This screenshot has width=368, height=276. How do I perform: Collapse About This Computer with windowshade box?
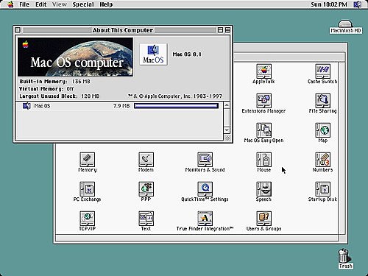click(x=227, y=30)
